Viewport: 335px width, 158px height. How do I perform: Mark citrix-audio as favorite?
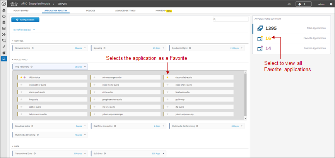[94, 92]
